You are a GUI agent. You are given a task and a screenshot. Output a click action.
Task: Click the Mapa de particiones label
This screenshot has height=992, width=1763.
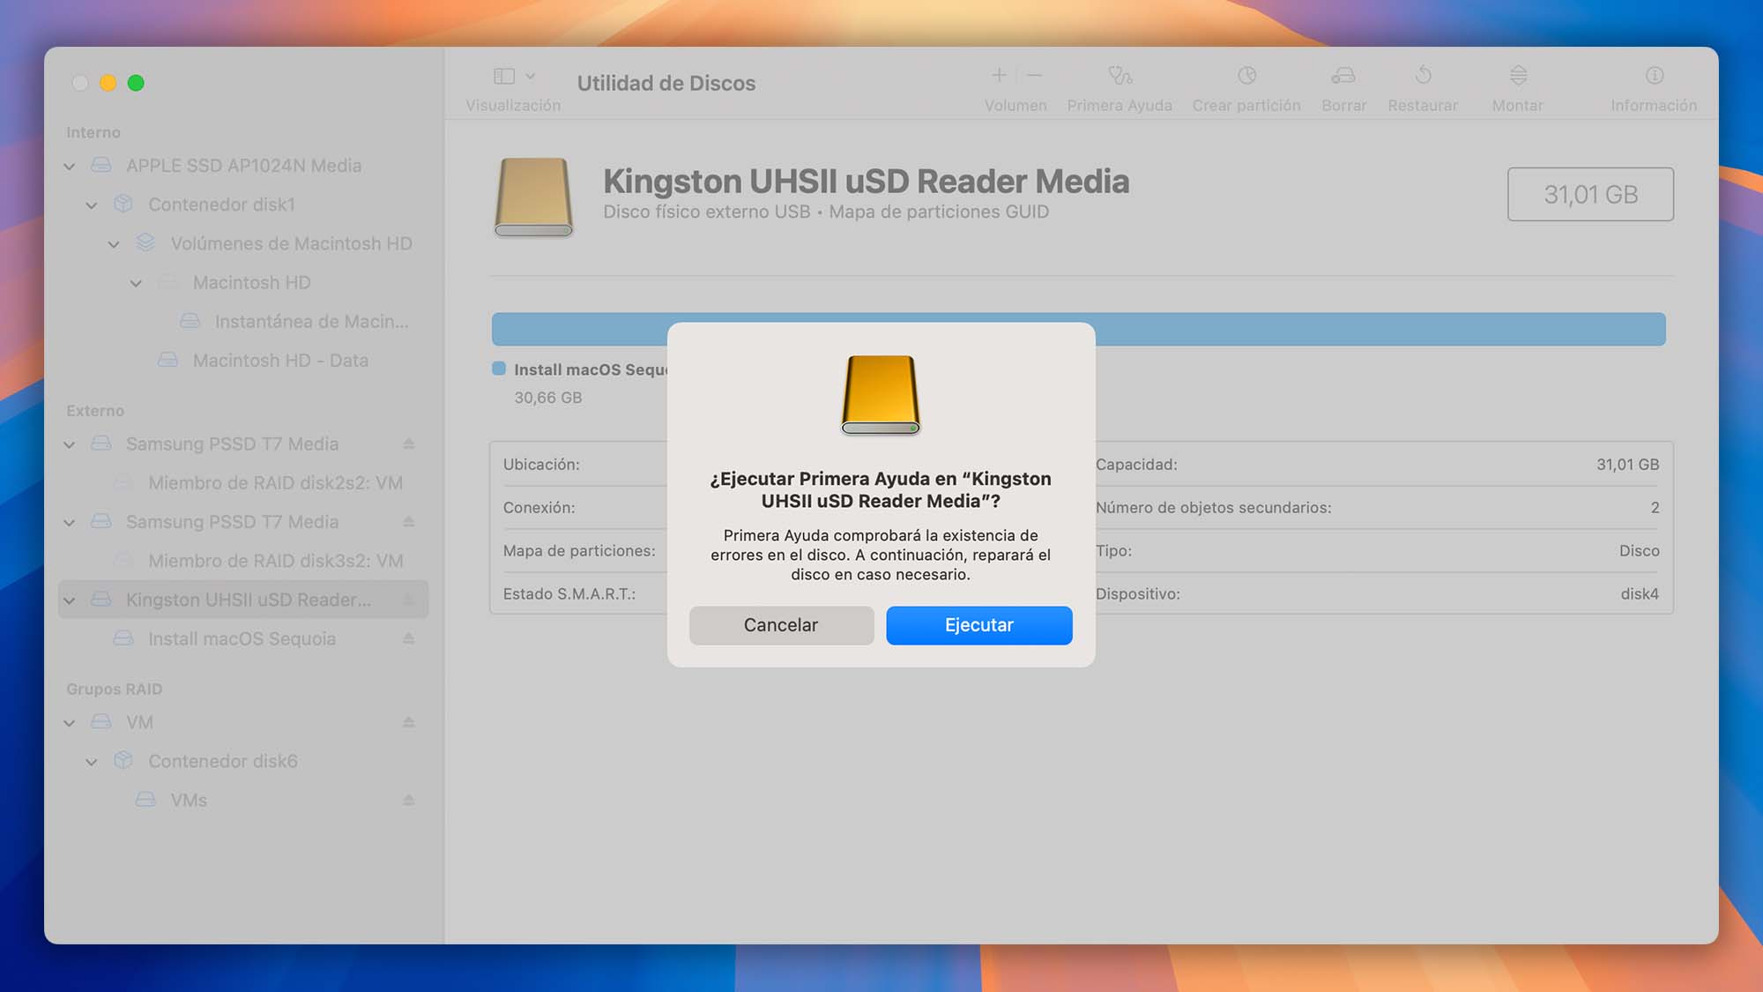click(x=579, y=551)
